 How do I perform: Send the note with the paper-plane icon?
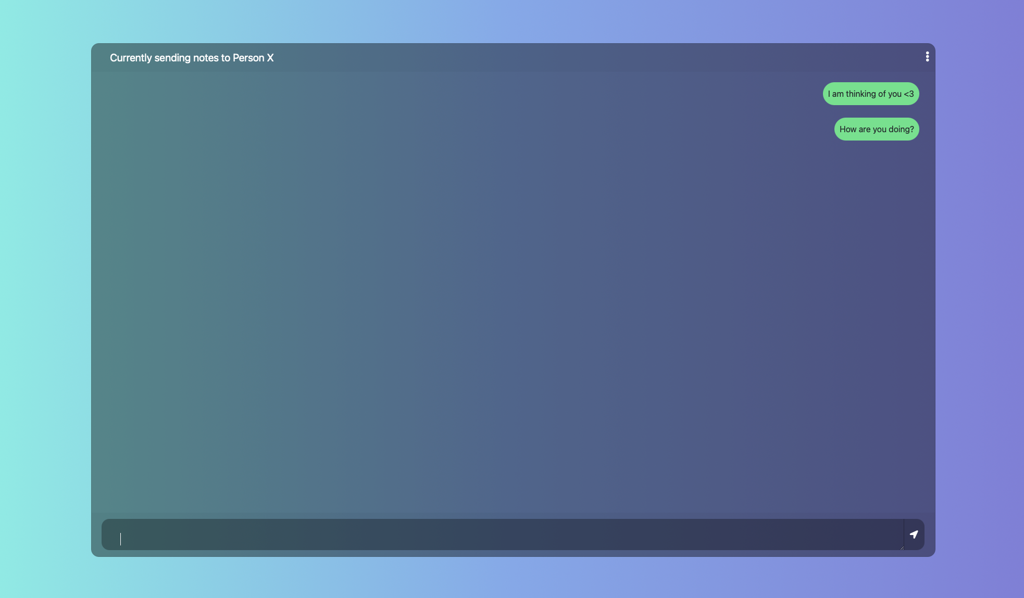coord(914,535)
